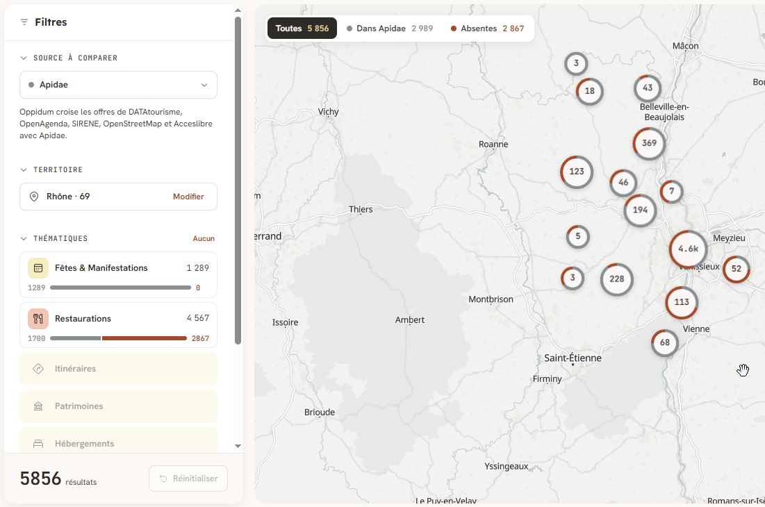765x507 pixels.
Task: Click the Restaurations fork and knife icon
Action: [x=38, y=319]
